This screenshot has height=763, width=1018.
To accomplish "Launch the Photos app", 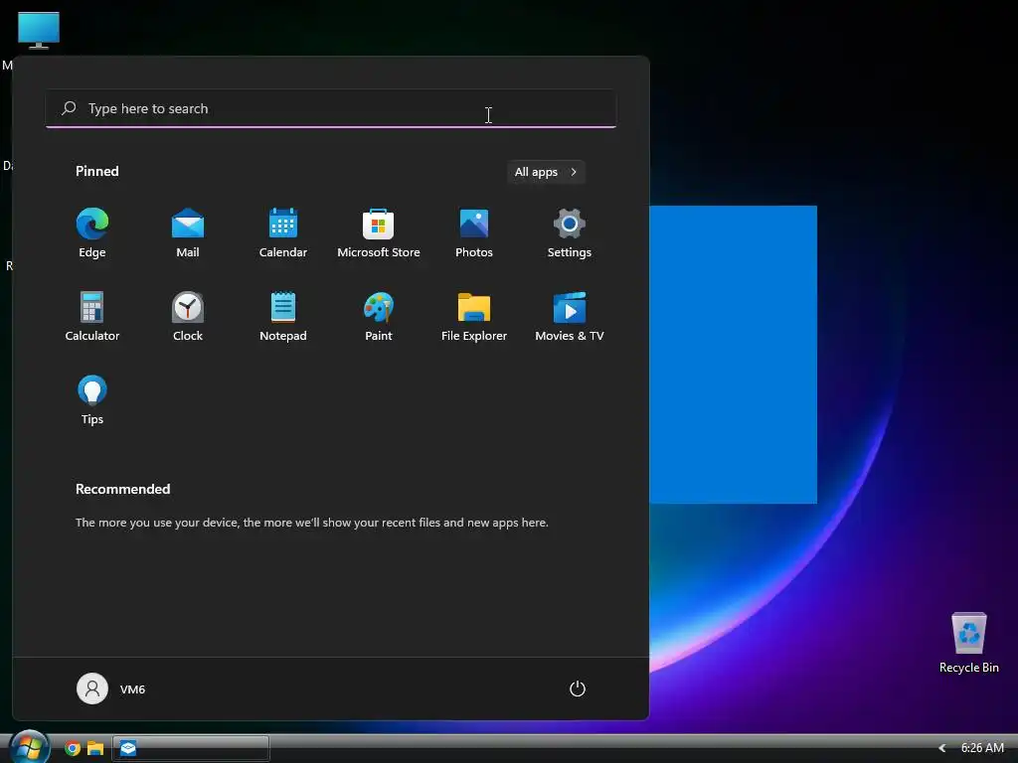I will [x=474, y=232].
